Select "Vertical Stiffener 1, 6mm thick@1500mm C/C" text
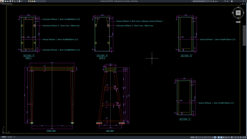The height and width of the screenshot is (139, 247). (x=218, y=39)
